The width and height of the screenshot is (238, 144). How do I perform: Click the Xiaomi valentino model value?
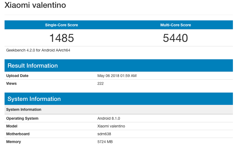[111, 126]
